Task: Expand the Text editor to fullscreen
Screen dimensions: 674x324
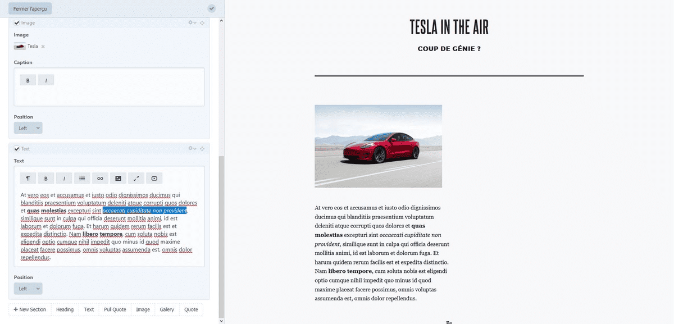Action: [x=136, y=179]
